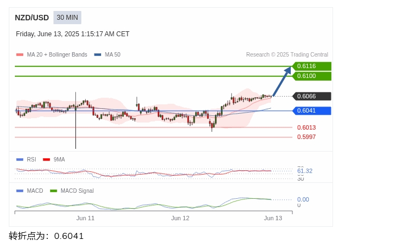Click the 30 MIN timeframe badge
Screen dimensions: 399x251
click(67, 18)
